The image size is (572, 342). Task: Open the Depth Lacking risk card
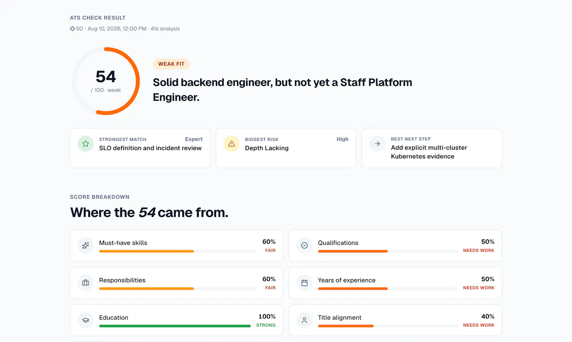(x=286, y=148)
